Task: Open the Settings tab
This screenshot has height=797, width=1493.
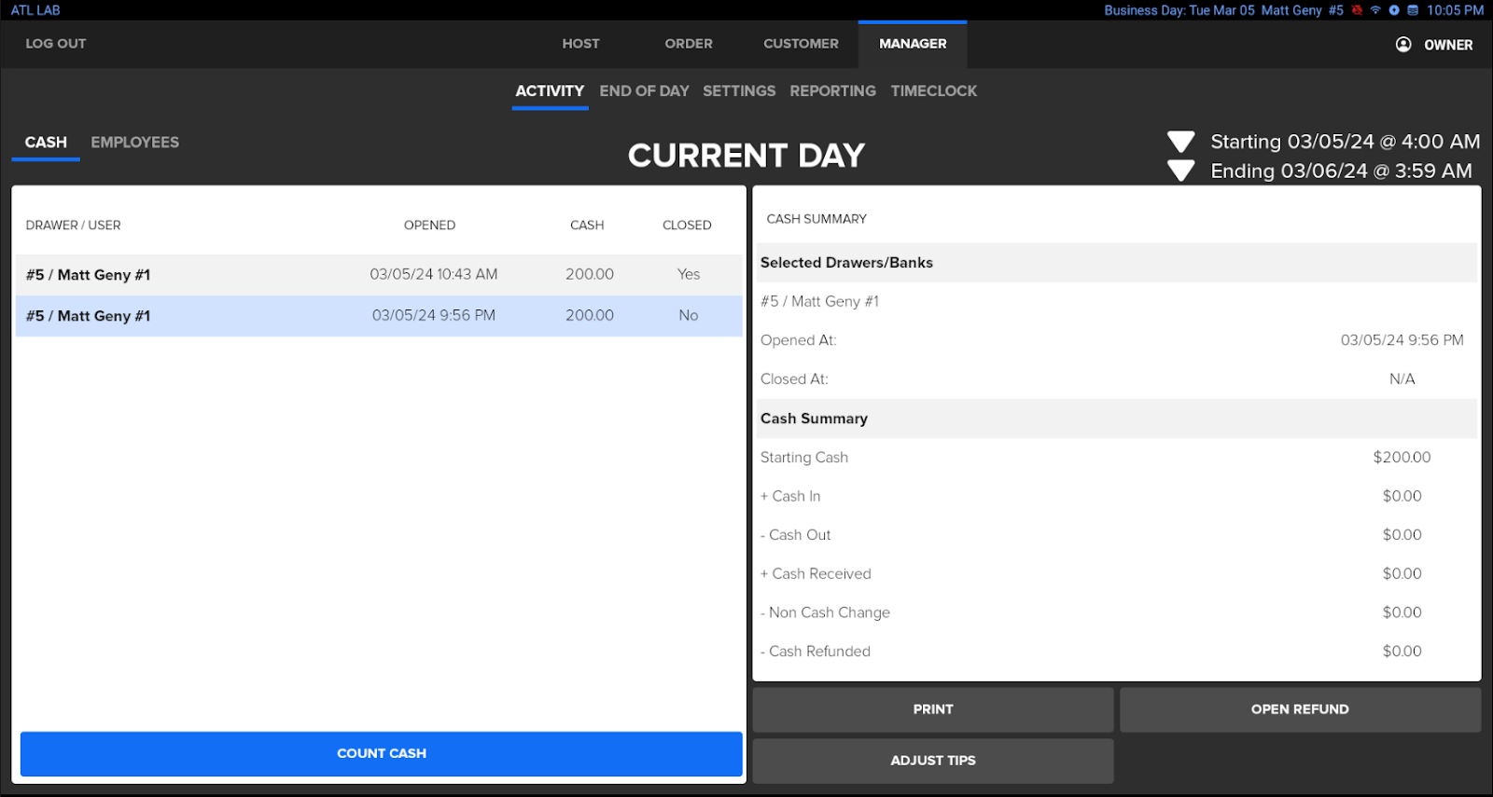Action: pyautogui.click(x=738, y=91)
